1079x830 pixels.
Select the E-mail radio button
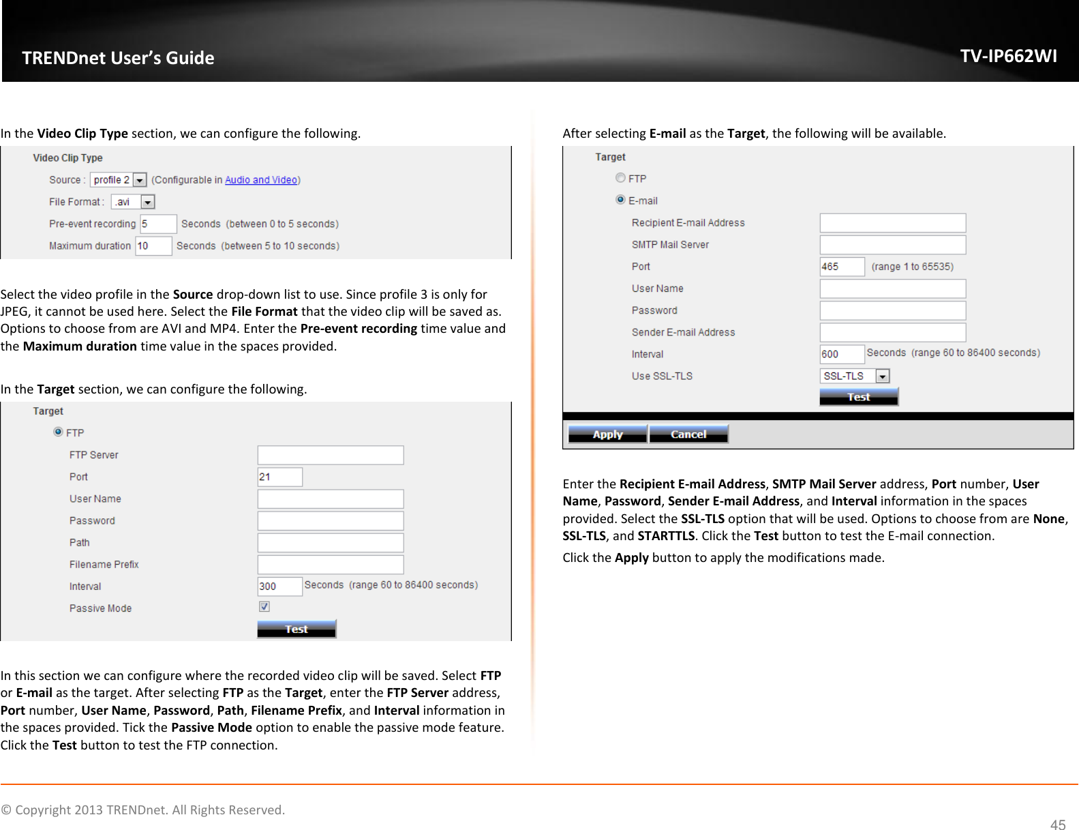pos(620,199)
